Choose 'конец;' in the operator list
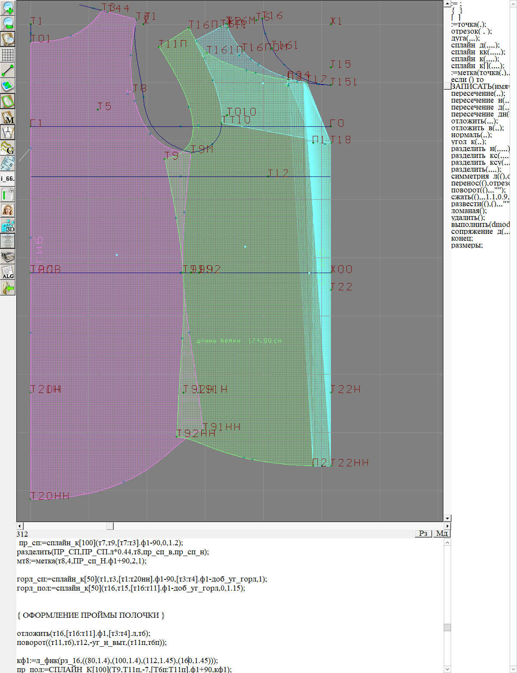Image resolution: width=517 pixels, height=673 pixels. 462,238
